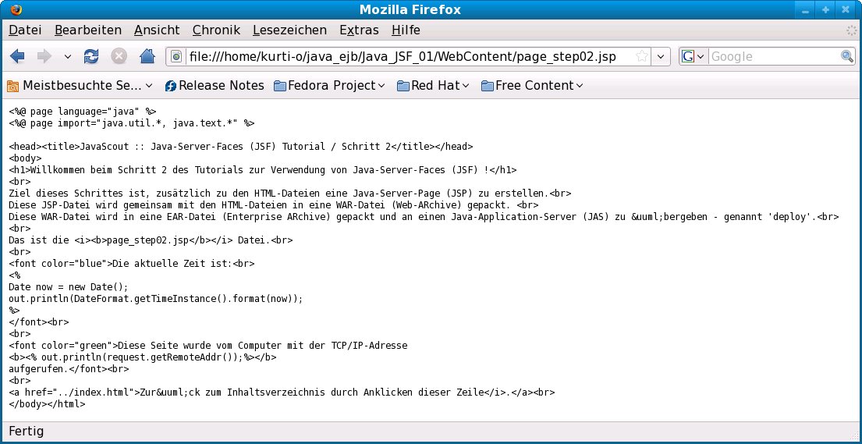This screenshot has height=444, width=862.
Task: Open the Fedora Project bookmark folder
Action: point(329,86)
